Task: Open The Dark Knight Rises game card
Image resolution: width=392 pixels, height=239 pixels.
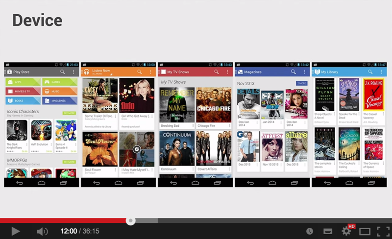Action: pos(17,136)
